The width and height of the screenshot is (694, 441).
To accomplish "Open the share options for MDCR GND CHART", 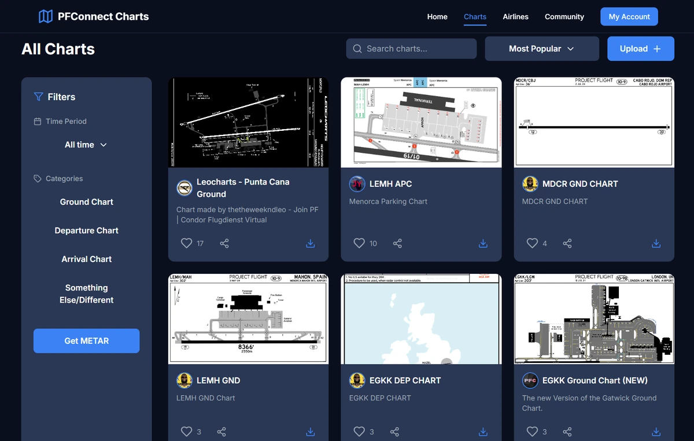I will tap(567, 244).
